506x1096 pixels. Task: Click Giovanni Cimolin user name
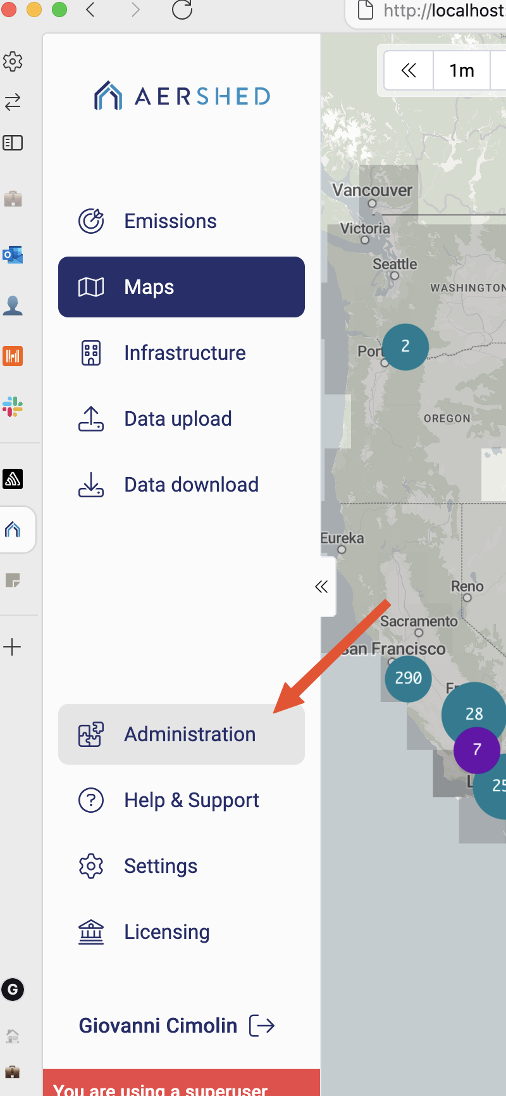point(158,1025)
